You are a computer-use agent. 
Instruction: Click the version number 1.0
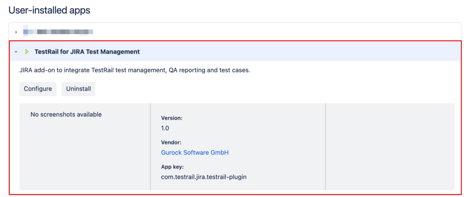click(x=165, y=128)
